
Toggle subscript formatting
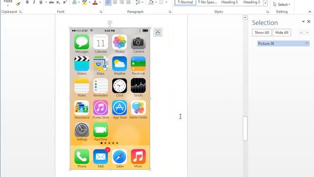click(58, 2)
